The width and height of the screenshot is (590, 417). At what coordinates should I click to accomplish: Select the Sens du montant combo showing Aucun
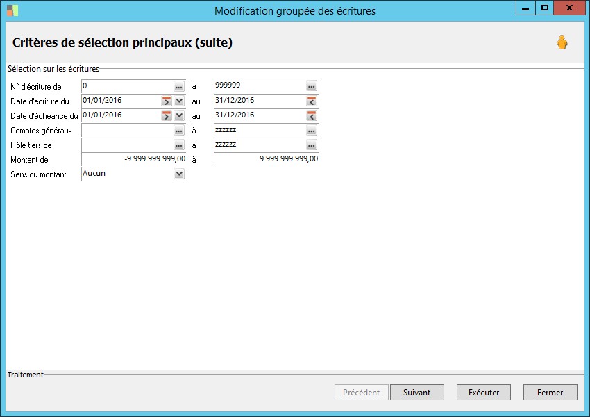click(133, 174)
